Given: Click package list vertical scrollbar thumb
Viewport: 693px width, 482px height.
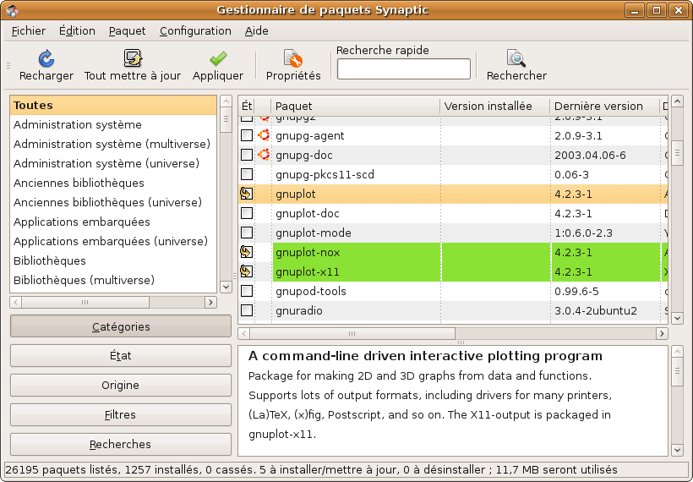Looking at the screenshot, I should (677, 153).
